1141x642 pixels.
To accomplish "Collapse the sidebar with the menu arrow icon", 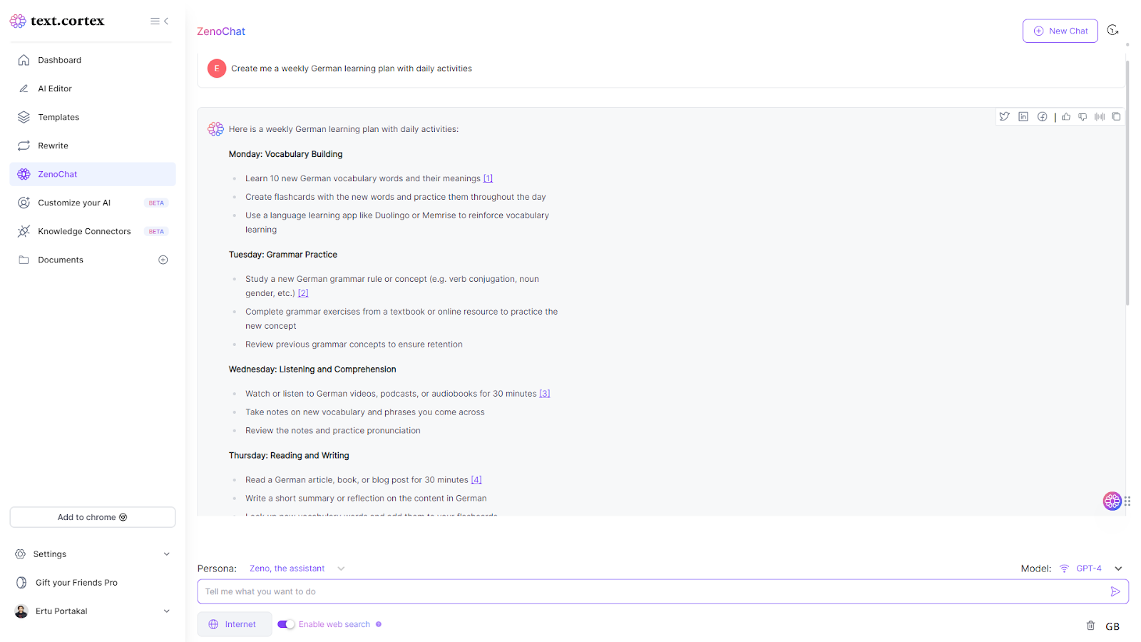I will pos(160,21).
